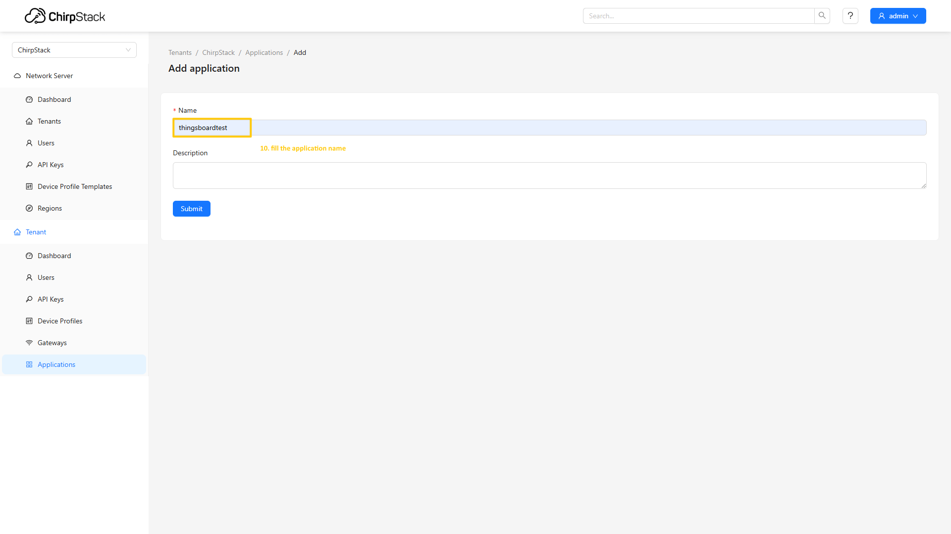Click the Applications grid icon
The image size is (951, 534).
tap(29, 364)
